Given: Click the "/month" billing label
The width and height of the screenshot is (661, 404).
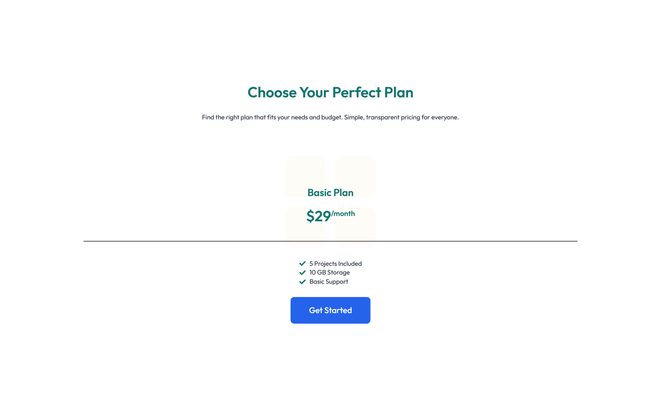Looking at the screenshot, I should [343, 214].
